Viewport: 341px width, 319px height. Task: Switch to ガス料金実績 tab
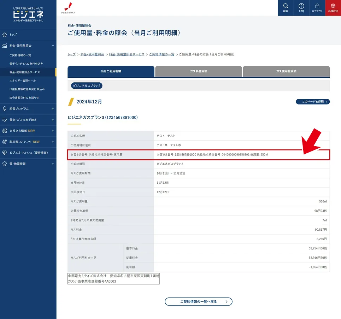click(x=199, y=71)
